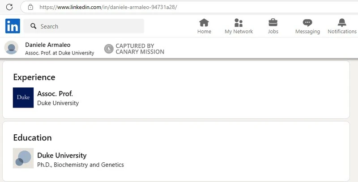Select the Jobs navigation label

tap(273, 31)
